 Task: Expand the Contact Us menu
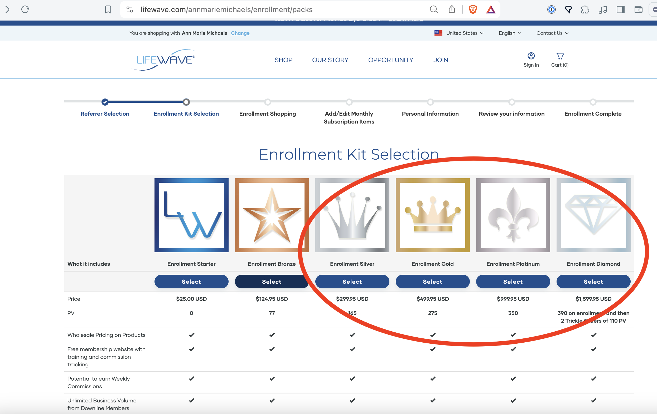point(552,33)
